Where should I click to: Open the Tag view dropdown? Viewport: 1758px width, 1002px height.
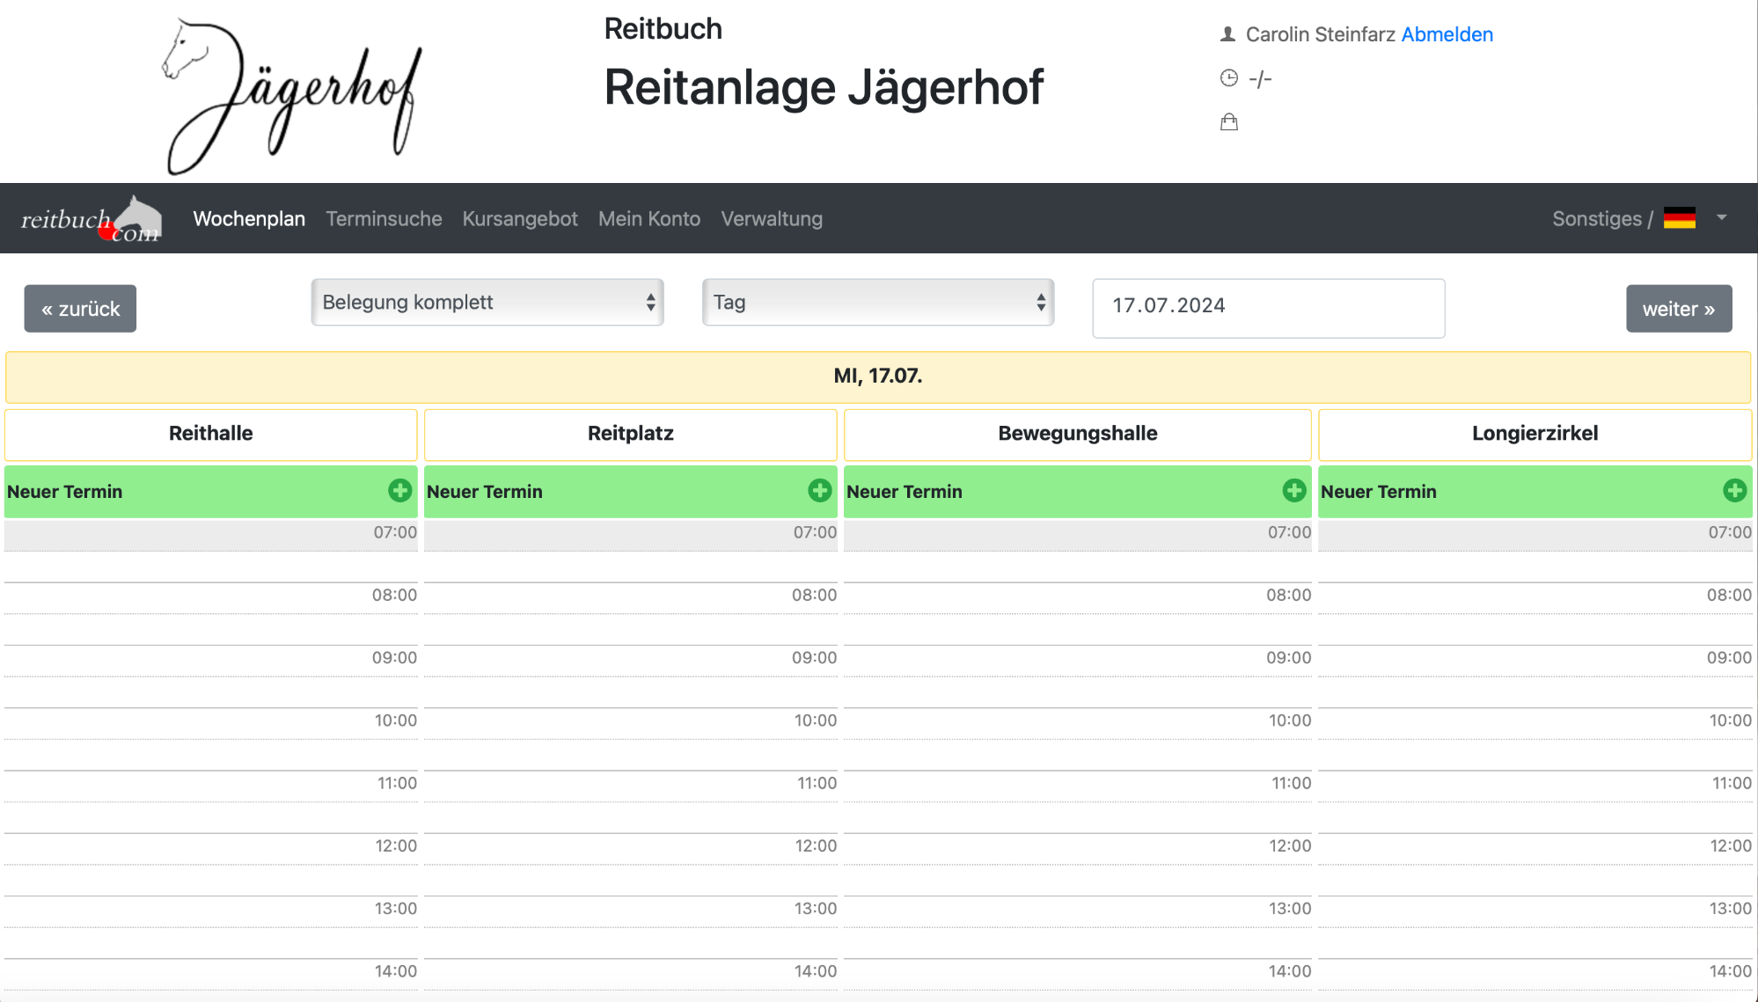[x=878, y=303]
